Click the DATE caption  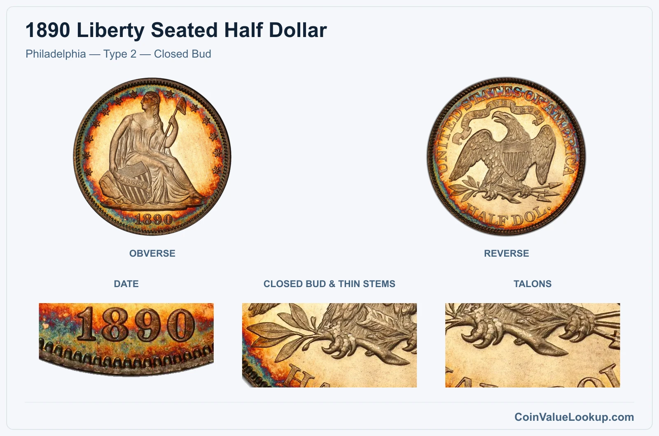click(126, 284)
